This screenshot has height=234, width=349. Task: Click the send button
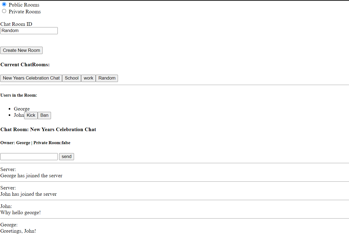coord(66,157)
